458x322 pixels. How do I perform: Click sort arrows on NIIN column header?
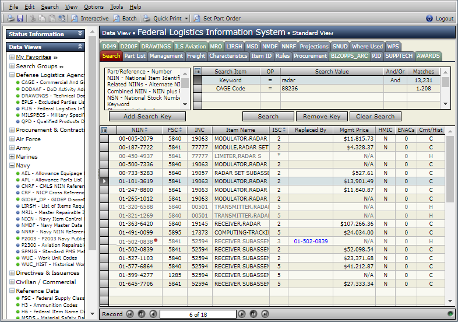click(146, 130)
